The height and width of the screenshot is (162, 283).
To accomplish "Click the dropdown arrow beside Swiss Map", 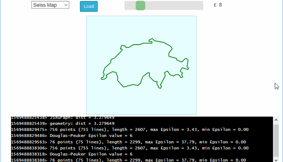I will [x=65, y=5].
